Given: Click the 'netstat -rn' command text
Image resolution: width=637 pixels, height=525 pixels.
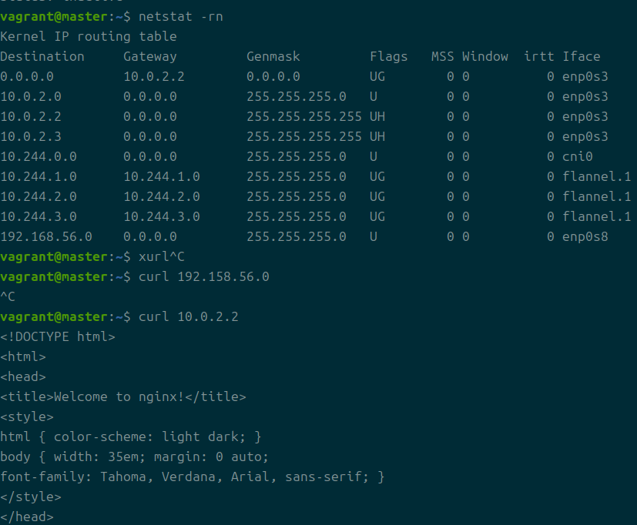Looking at the screenshot, I should [181, 16].
